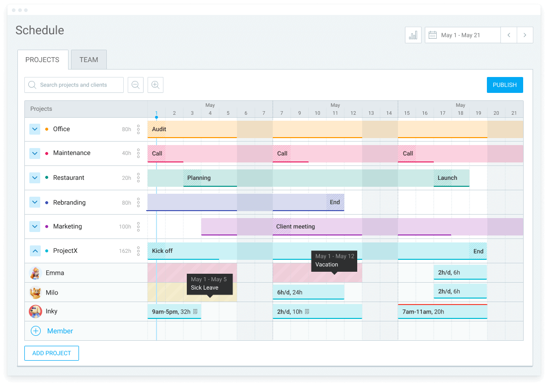Click the zoom-in magnifier icon
548x386 pixels.
[155, 85]
